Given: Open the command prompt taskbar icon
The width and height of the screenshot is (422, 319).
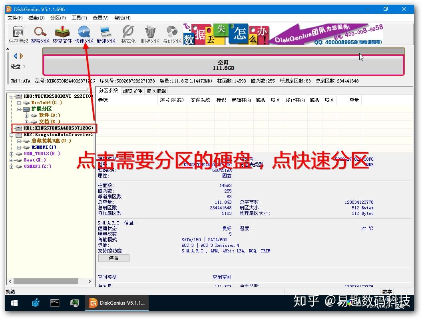Looking at the screenshot, I should coord(55,303).
